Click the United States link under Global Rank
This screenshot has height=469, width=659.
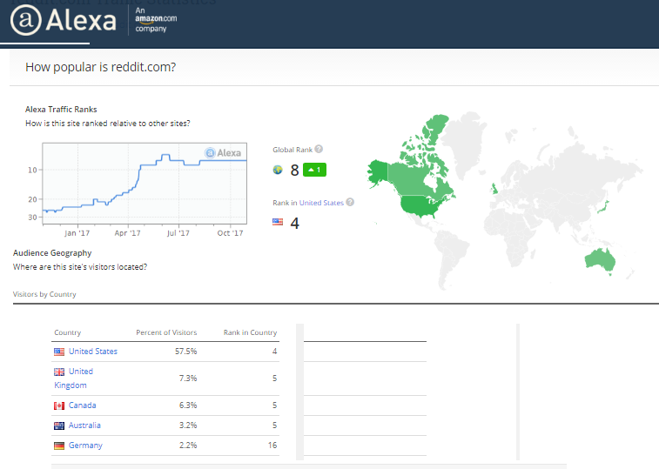click(x=321, y=203)
